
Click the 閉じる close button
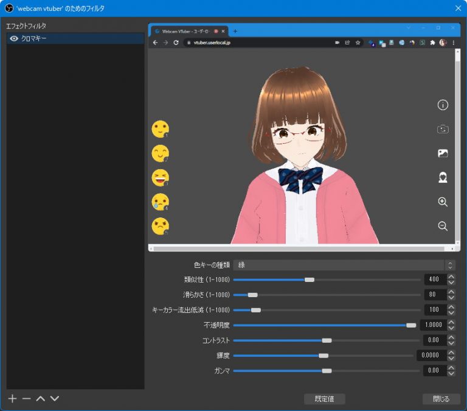coord(441,399)
